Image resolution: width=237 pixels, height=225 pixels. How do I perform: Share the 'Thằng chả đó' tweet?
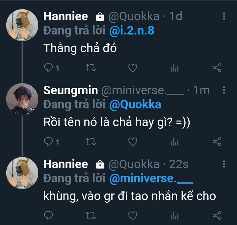pyautogui.click(x=217, y=68)
